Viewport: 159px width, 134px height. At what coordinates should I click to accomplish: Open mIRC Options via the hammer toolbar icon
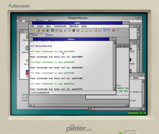tap(38, 30)
